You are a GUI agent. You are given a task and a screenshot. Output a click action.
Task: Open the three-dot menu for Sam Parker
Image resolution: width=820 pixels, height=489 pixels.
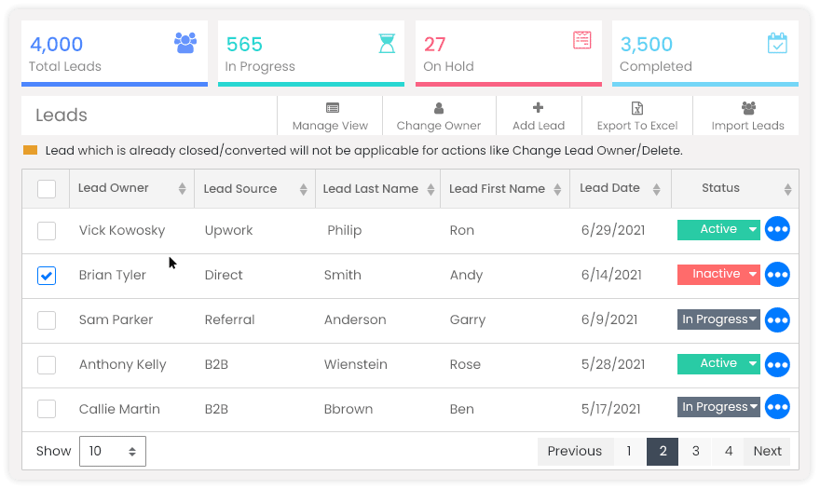pyautogui.click(x=777, y=319)
